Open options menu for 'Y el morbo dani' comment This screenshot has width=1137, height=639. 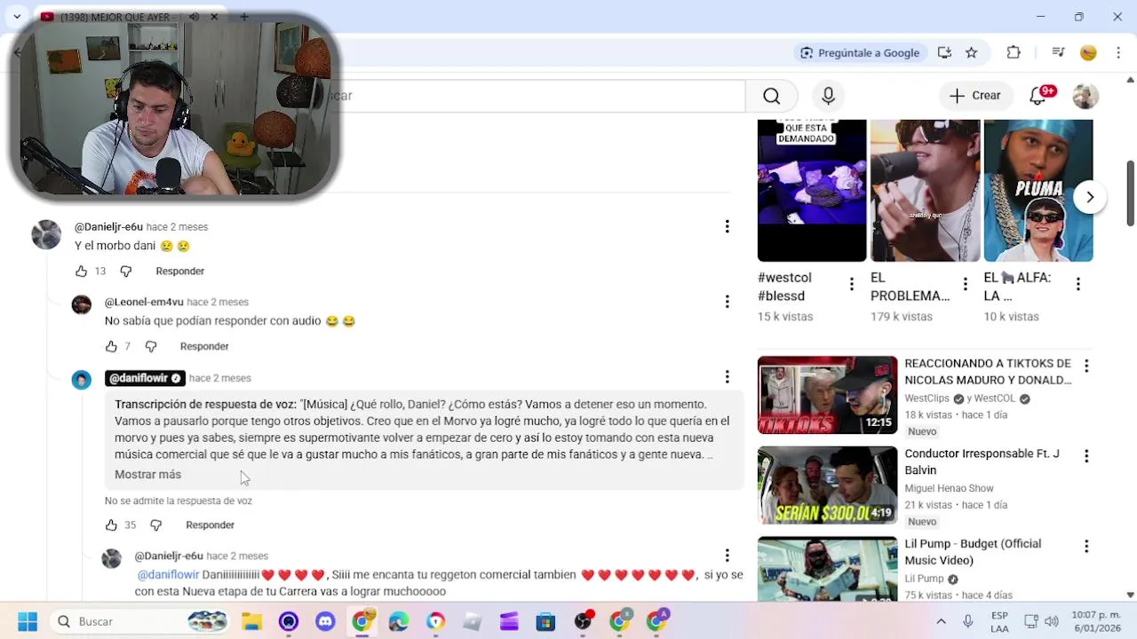(x=727, y=227)
